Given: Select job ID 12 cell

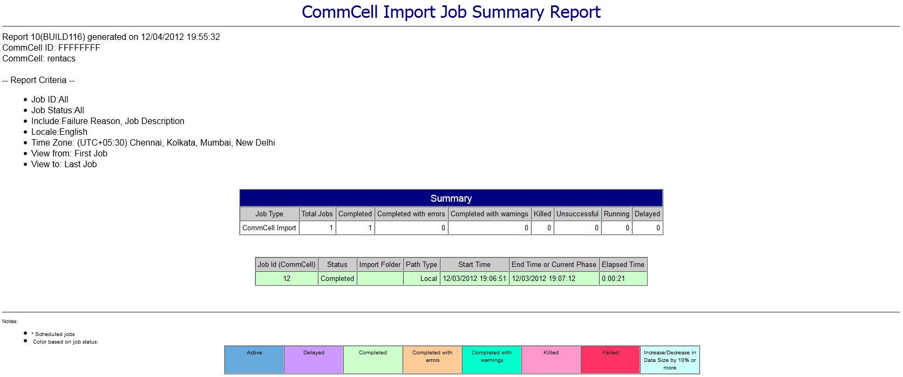Looking at the screenshot, I should [x=287, y=278].
